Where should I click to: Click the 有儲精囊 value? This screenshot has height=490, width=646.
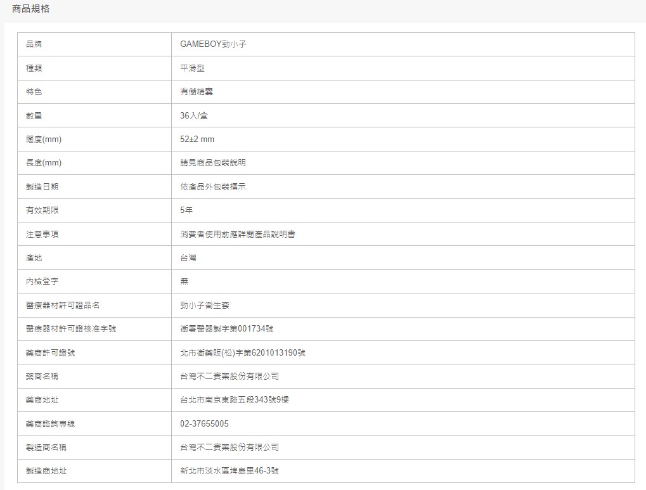(197, 91)
